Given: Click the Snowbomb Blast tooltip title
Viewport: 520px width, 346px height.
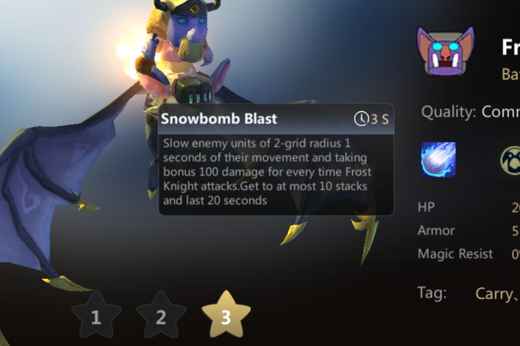Looking at the screenshot, I should click(x=219, y=118).
